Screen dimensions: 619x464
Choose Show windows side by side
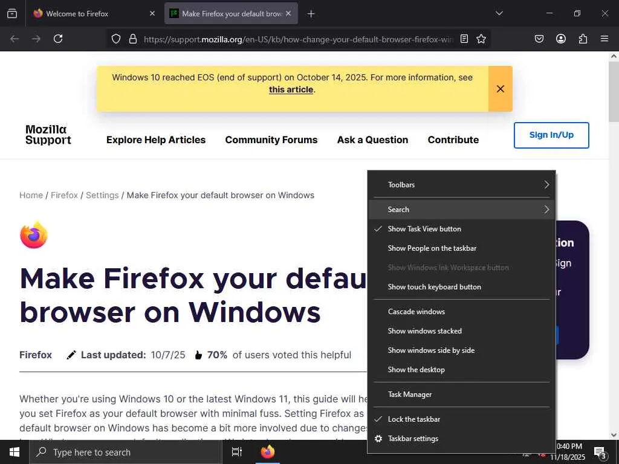click(x=461, y=350)
